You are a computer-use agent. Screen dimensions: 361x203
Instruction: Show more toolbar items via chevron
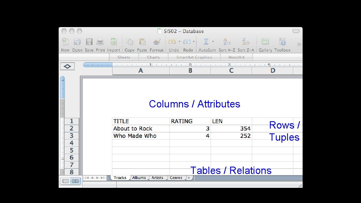(299, 44)
